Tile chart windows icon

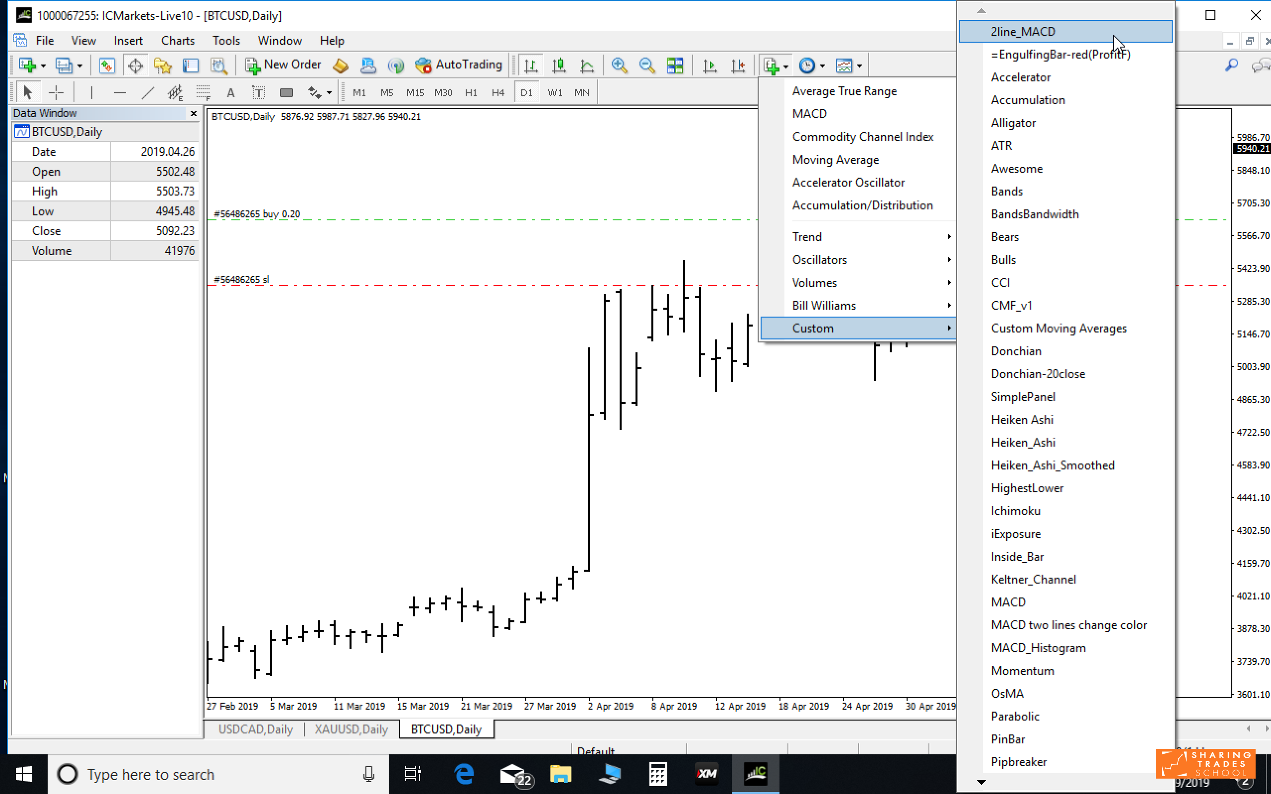click(x=675, y=66)
